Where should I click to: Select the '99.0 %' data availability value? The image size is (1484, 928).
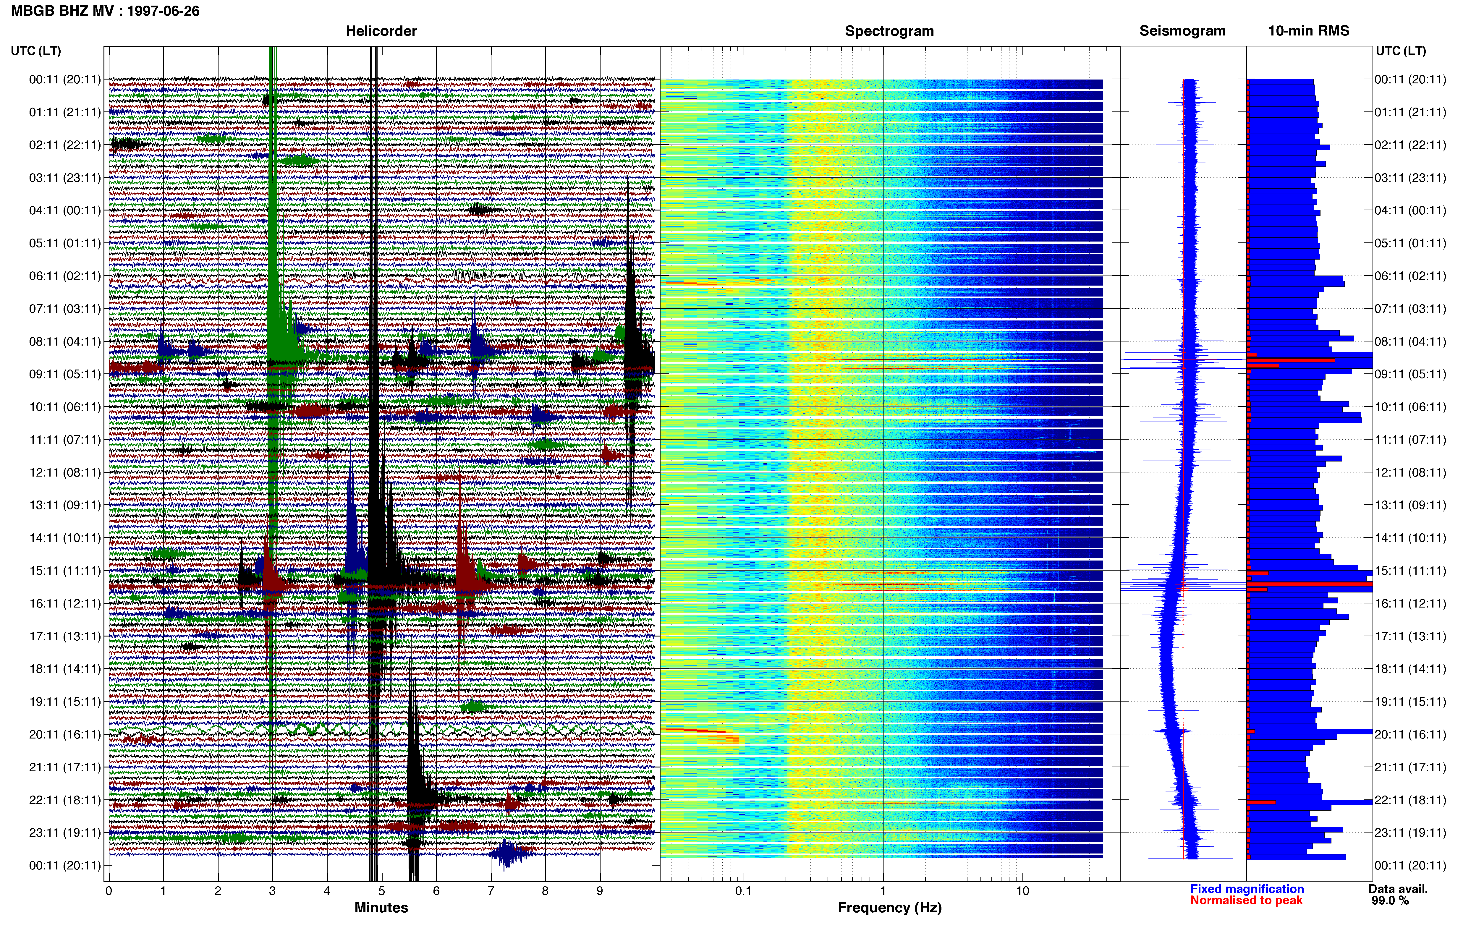(x=1390, y=901)
